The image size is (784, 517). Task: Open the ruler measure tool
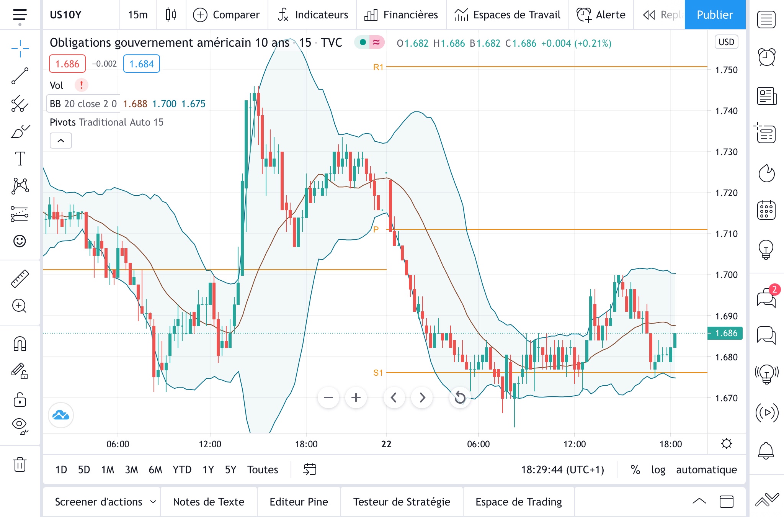tap(20, 278)
